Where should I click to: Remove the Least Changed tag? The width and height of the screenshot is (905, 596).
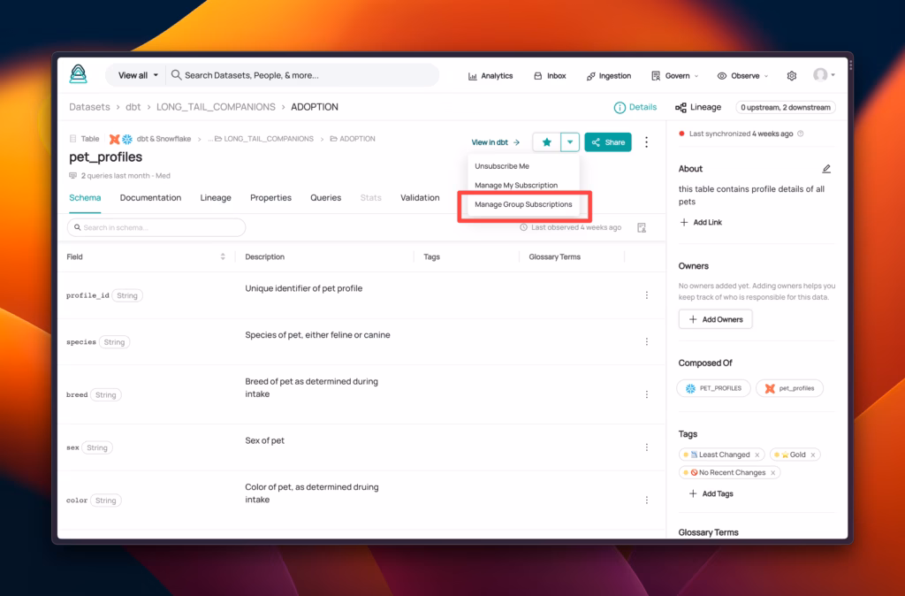pyautogui.click(x=756, y=454)
